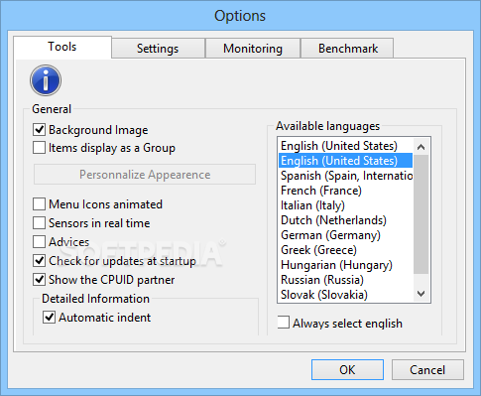Switch to the Settings tab
The height and width of the screenshot is (396, 481).
pyautogui.click(x=158, y=49)
